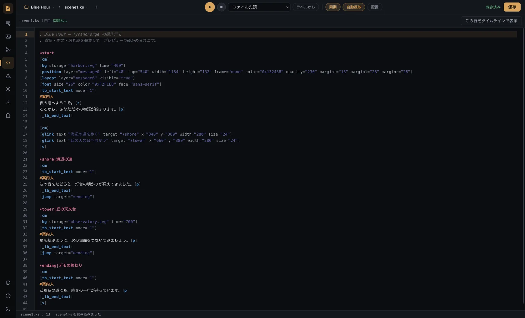Click the harbor.svg storage value

point(82,66)
